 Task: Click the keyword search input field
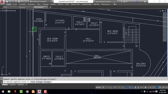(x=106, y=2)
